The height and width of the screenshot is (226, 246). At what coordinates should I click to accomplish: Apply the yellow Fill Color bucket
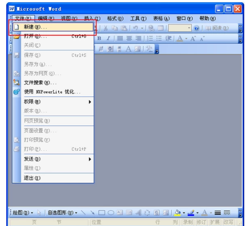(x=178, y=213)
